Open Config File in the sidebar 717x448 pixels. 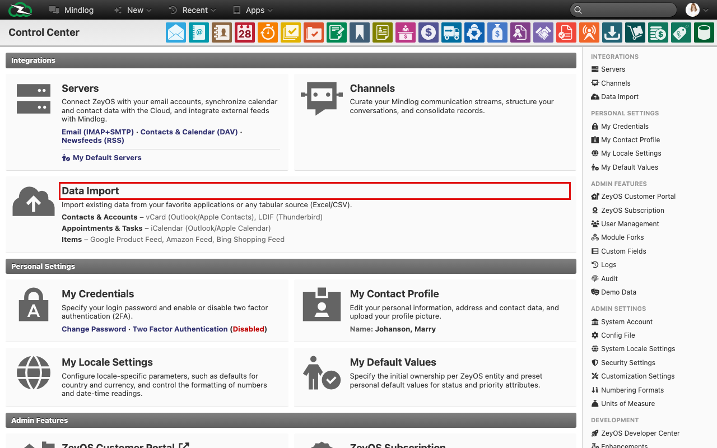coord(613,335)
